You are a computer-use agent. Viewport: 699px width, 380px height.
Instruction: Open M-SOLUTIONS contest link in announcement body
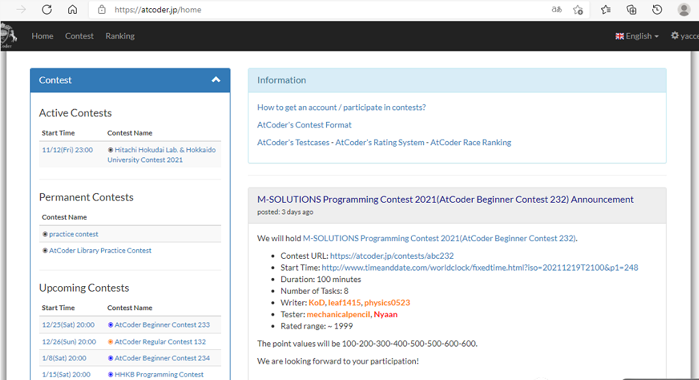pos(439,238)
